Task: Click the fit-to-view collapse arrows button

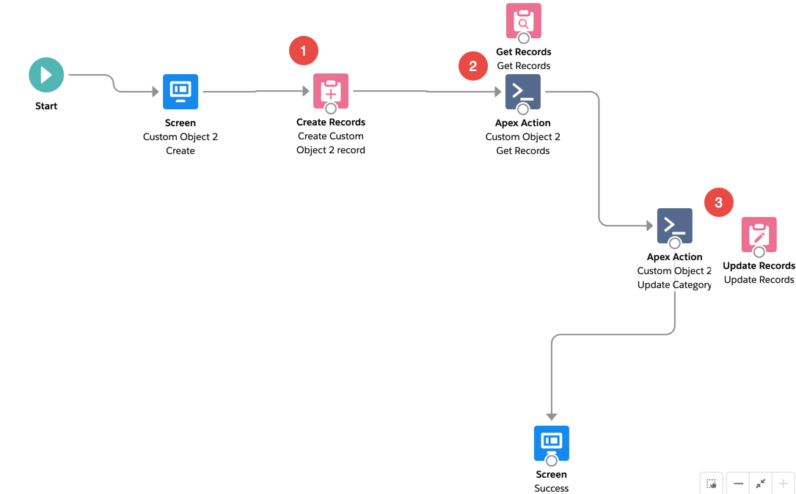Action: (x=761, y=484)
